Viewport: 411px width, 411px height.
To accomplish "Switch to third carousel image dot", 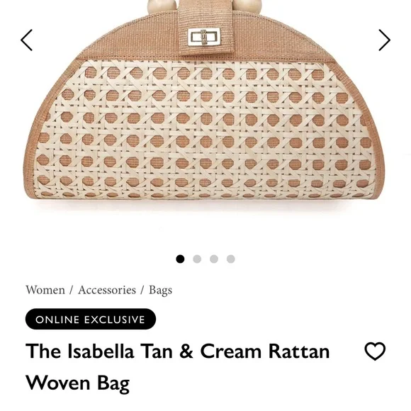I will (214, 259).
